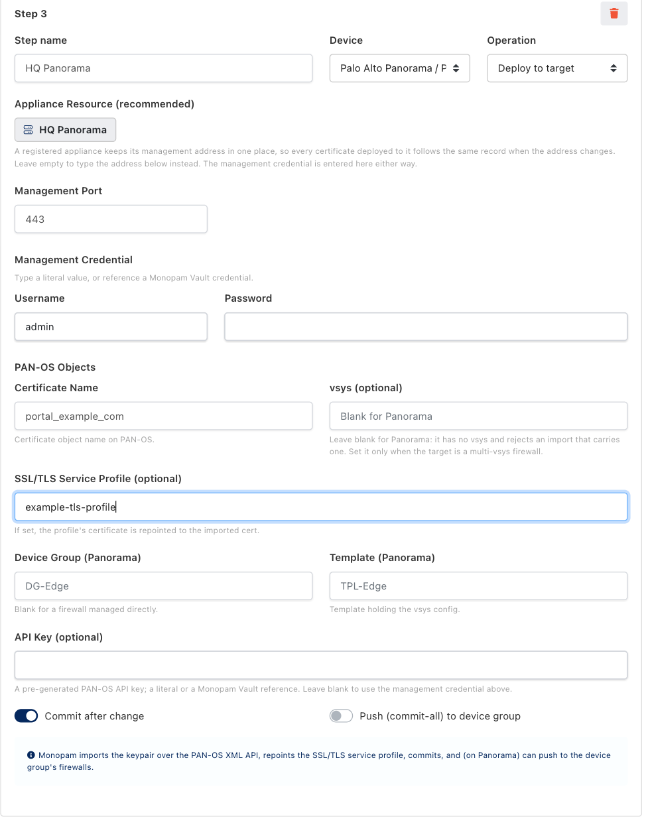Screen dimensions: 646x817
Task: Open the Operation dropdown showing Deploy to target
Action: point(557,68)
